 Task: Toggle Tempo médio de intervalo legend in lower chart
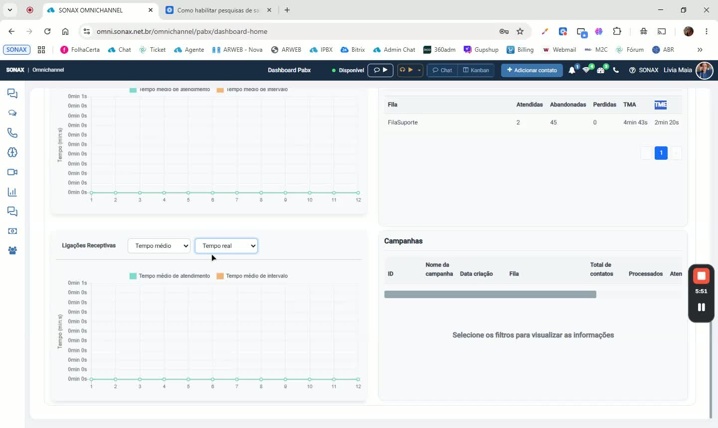point(252,276)
